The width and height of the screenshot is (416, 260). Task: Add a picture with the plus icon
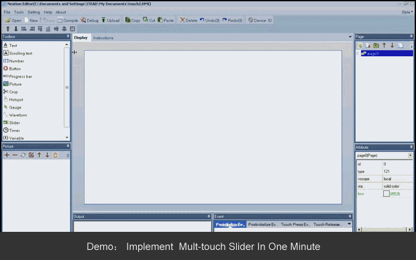click(7, 155)
